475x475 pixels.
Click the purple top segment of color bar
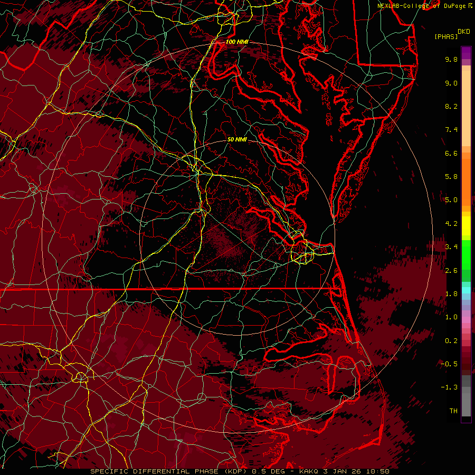pos(466,53)
